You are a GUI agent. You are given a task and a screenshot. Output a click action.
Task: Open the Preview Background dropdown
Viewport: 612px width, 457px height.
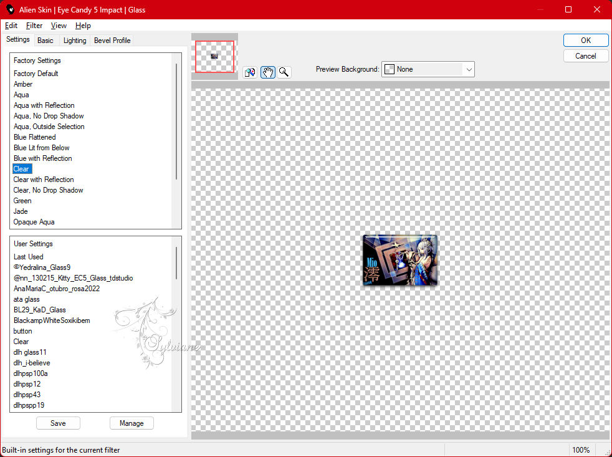pos(428,69)
